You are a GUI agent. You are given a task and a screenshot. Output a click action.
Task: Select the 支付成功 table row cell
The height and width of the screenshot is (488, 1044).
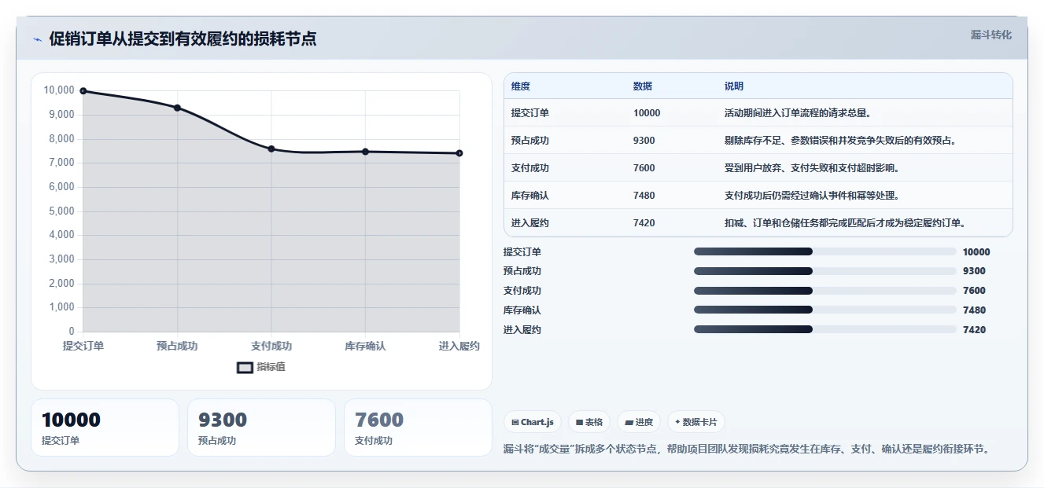pyautogui.click(x=530, y=168)
